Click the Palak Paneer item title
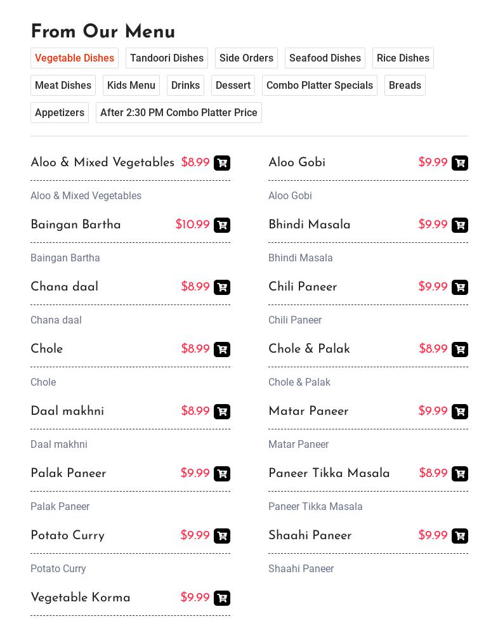Image resolution: width=498 pixels, height=621 pixels. pyautogui.click(x=69, y=474)
